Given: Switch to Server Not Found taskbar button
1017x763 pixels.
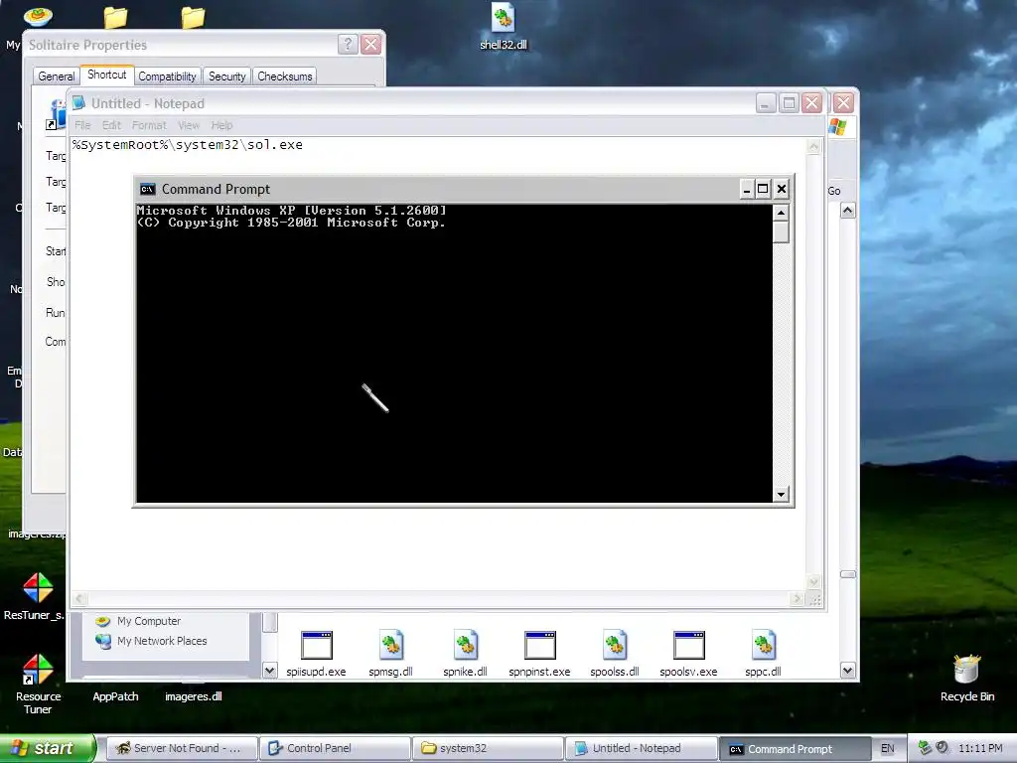Looking at the screenshot, I should click(181, 748).
